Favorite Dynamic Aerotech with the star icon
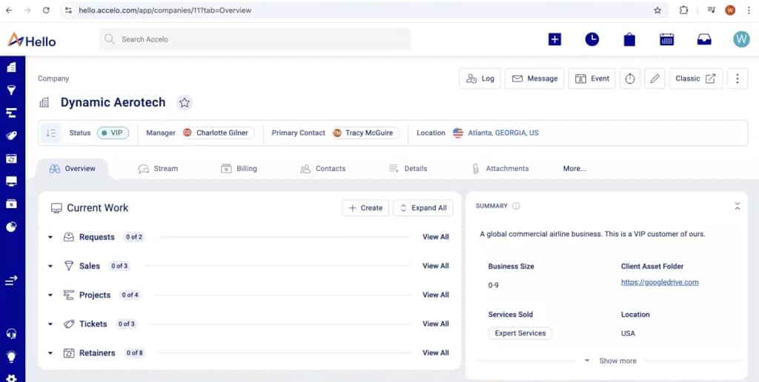 pos(184,102)
